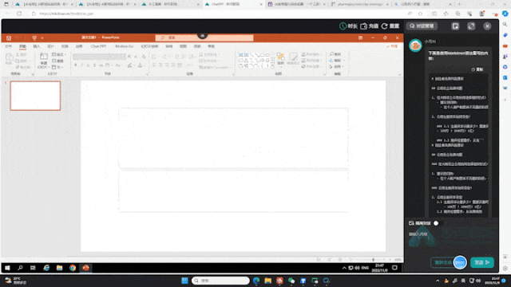
Task: Switch to the Motion Go ribbon tab
Action: pos(125,46)
